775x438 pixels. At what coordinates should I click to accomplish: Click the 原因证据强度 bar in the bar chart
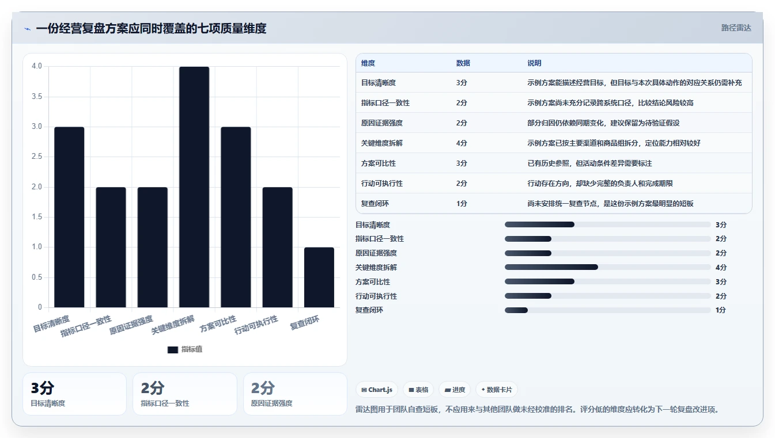[x=153, y=247]
